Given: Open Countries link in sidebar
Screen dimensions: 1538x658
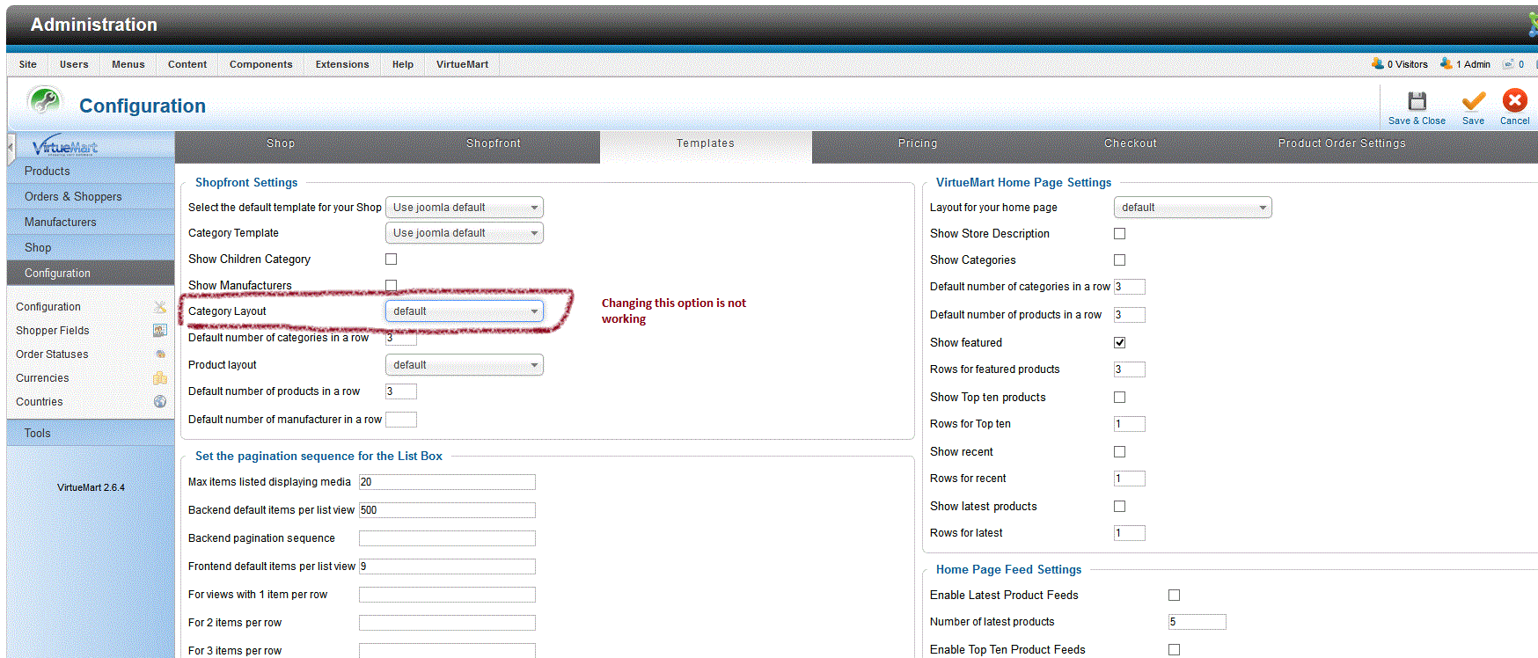Looking at the screenshot, I should click(40, 402).
